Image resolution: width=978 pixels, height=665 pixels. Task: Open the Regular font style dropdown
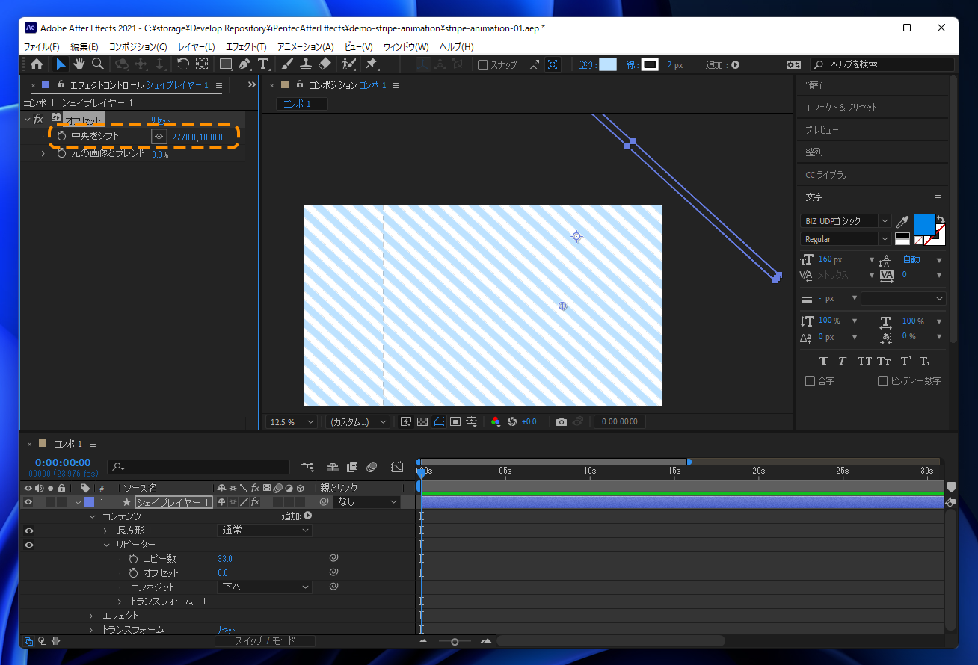(846, 239)
